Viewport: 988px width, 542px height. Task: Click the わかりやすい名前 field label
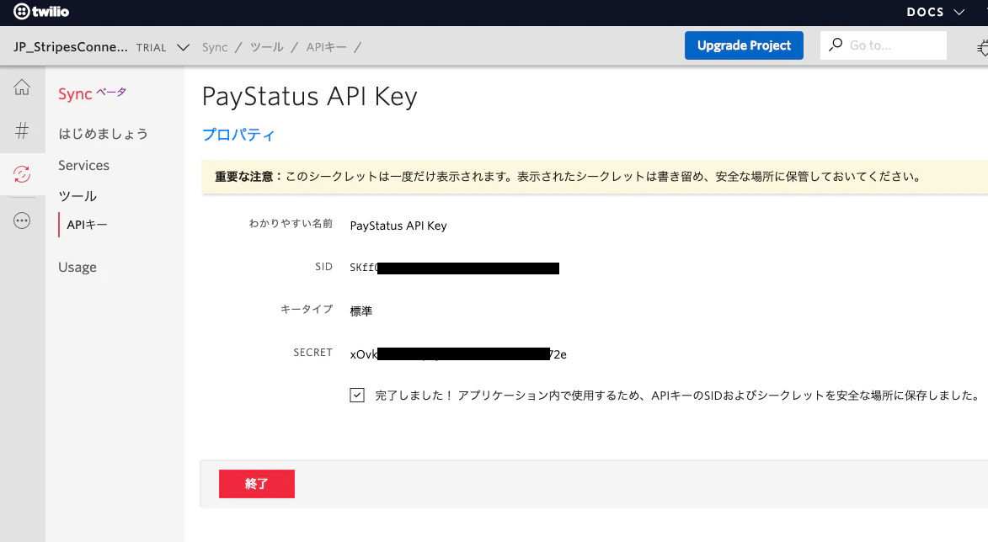click(x=291, y=224)
